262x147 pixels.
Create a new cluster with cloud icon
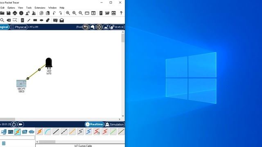pyautogui.click(x=93, y=27)
